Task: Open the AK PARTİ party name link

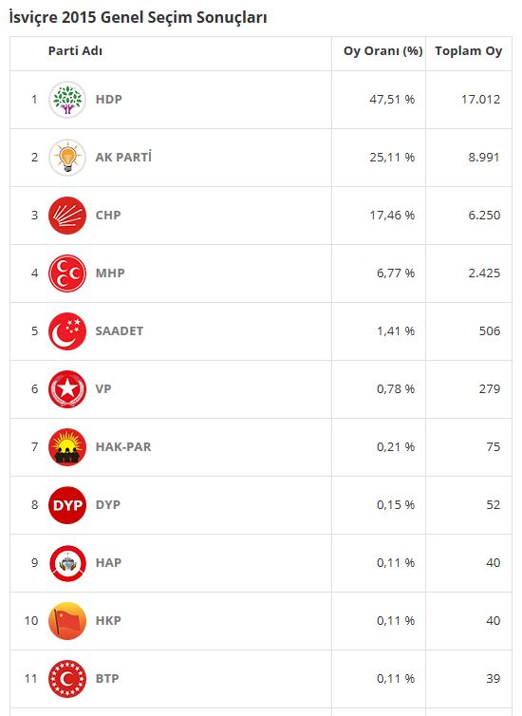Action: point(123,157)
